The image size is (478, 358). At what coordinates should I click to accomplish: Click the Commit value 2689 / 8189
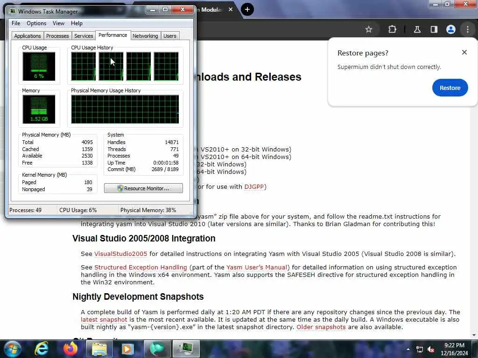click(x=165, y=169)
